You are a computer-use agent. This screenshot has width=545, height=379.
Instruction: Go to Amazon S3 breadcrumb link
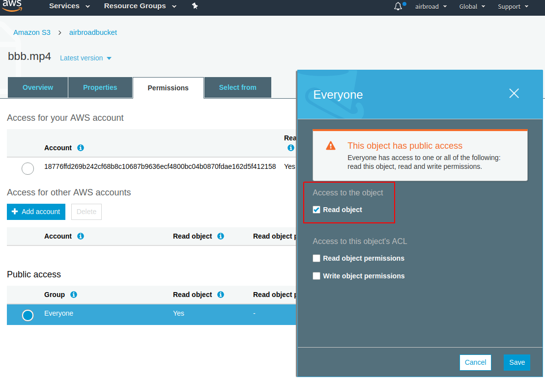coord(32,32)
